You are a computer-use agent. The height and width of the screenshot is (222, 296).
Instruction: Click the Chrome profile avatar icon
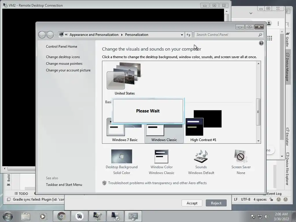coord(269,23)
